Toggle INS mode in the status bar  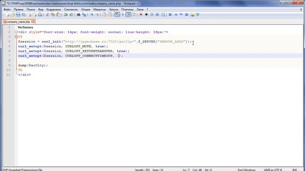[295, 170]
